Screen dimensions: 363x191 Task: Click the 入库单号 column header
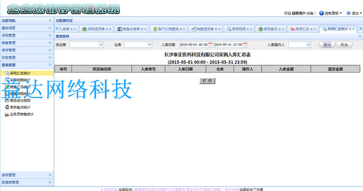click(x=149, y=69)
